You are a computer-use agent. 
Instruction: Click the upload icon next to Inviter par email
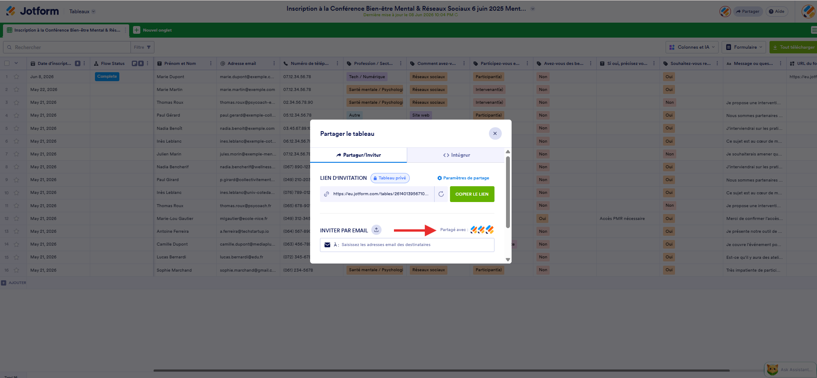pyautogui.click(x=376, y=230)
